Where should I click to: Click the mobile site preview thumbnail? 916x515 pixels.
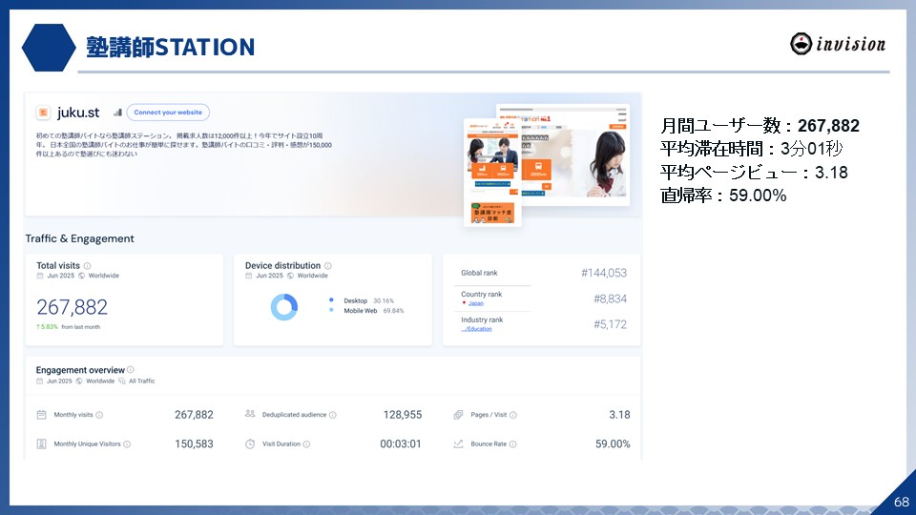pos(492,172)
